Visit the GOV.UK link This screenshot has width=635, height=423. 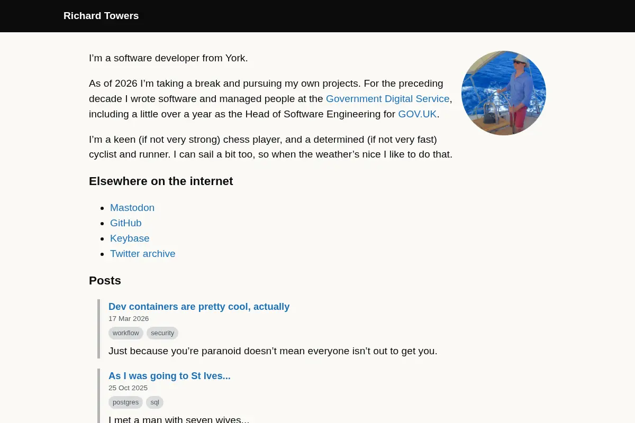point(418,114)
